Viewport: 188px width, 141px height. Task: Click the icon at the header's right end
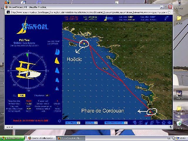pyautogui.click(x=167, y=18)
